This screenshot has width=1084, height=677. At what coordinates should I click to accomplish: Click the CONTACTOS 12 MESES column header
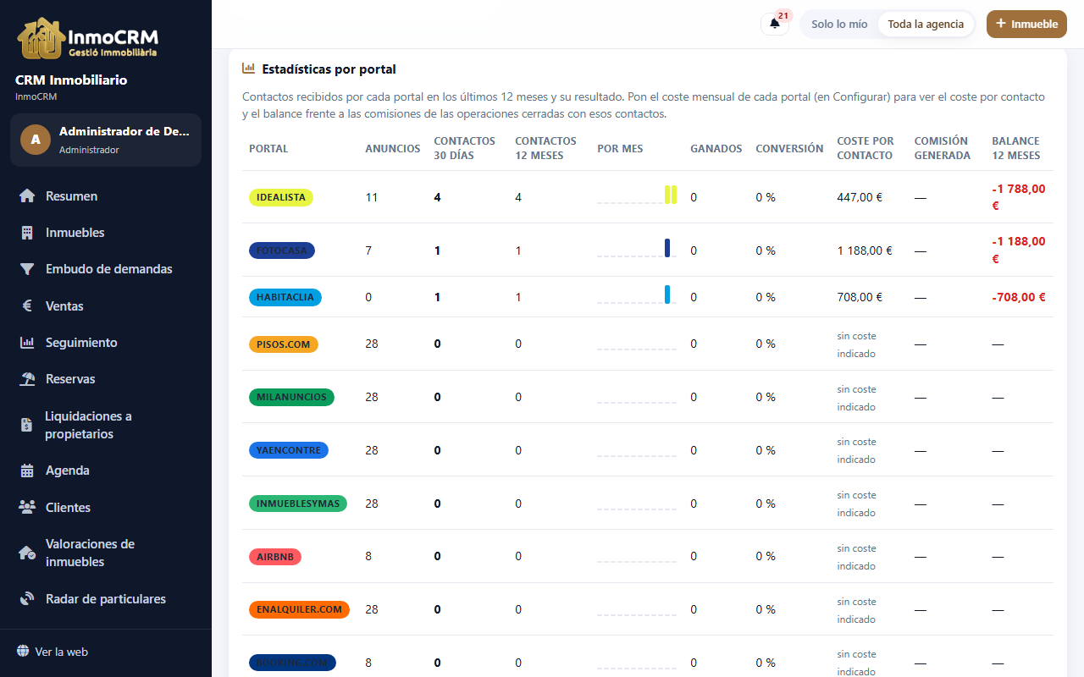[545, 148]
